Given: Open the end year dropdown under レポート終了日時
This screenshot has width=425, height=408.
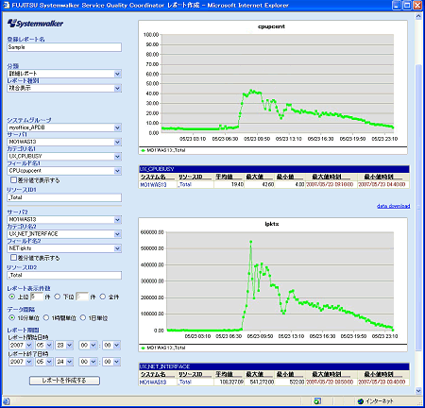Looking at the screenshot, I should [21, 362].
